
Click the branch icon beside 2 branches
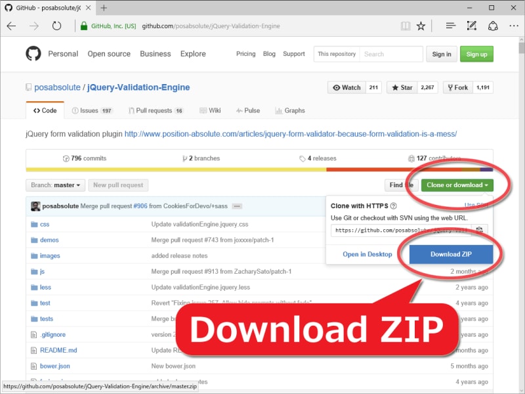pos(186,159)
